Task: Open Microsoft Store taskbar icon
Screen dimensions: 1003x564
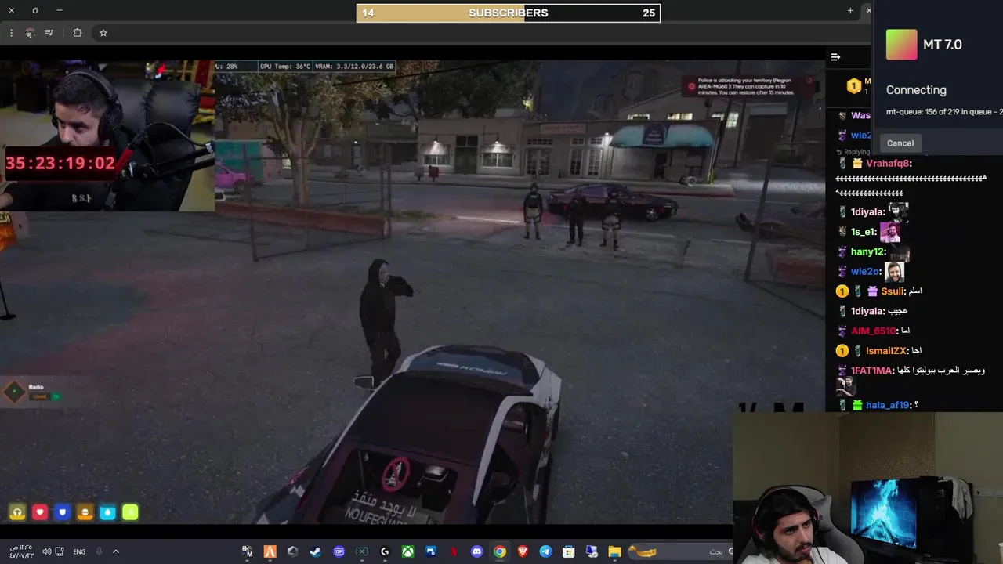Action: pyautogui.click(x=569, y=551)
